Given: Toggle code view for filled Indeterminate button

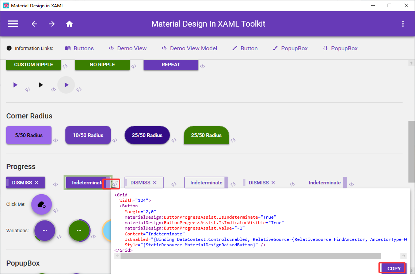Looking at the screenshot, I should (115, 184).
